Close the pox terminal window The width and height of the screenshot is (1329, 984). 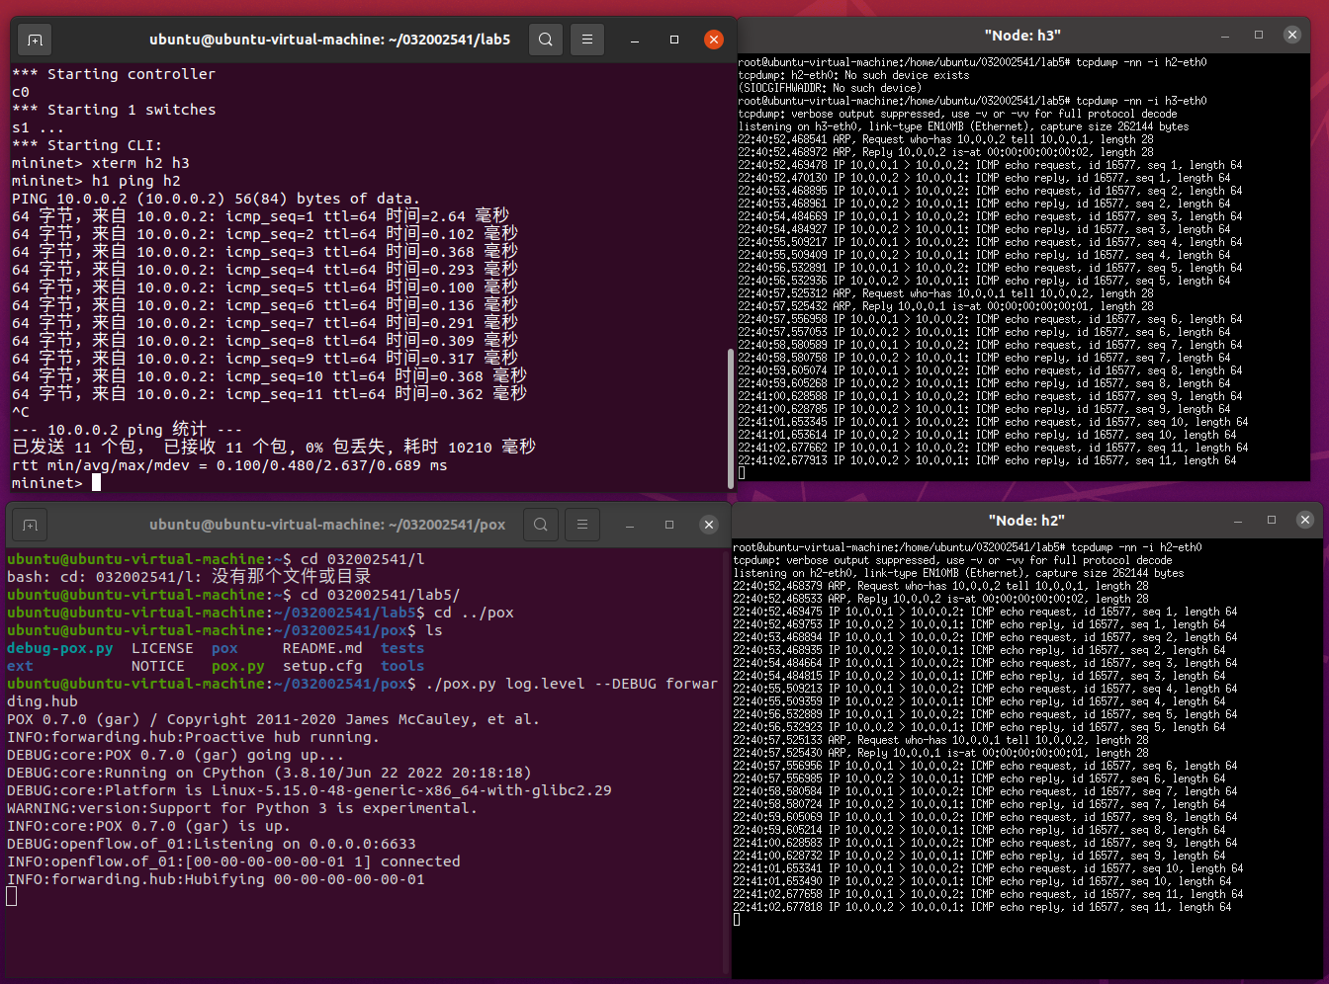point(709,525)
